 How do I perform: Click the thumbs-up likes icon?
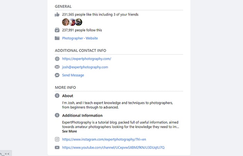[57, 15]
